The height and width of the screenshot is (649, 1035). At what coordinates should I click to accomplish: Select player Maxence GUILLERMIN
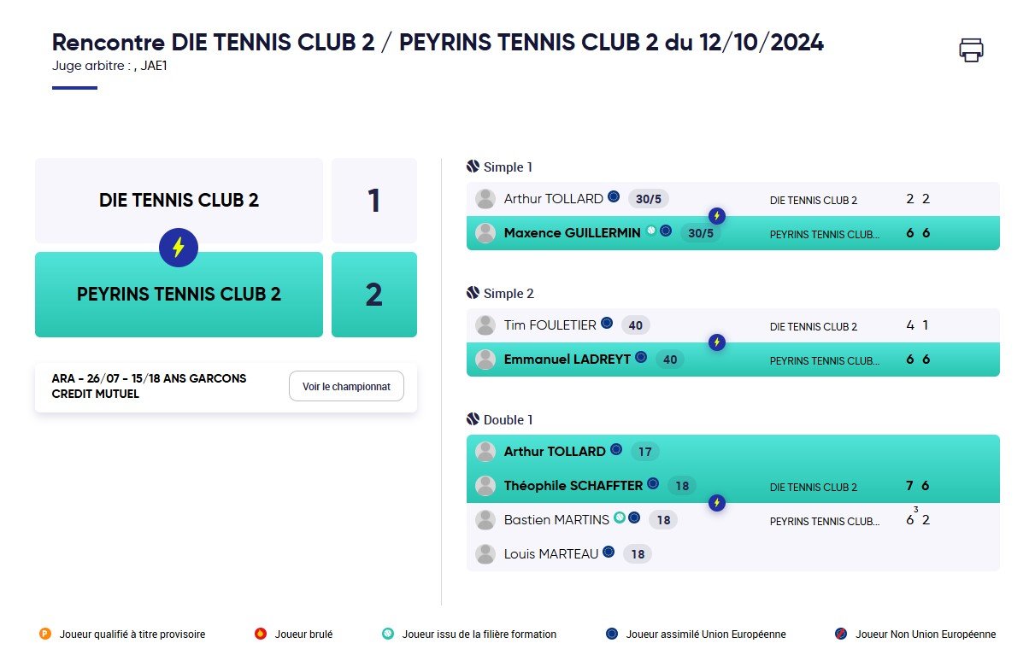[x=572, y=232]
